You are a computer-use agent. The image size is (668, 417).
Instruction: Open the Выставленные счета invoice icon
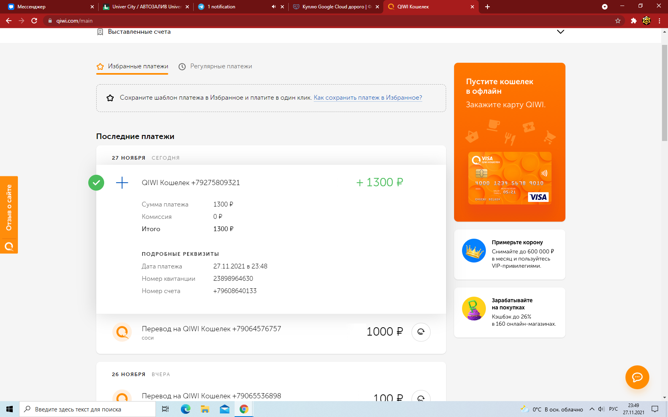100,32
